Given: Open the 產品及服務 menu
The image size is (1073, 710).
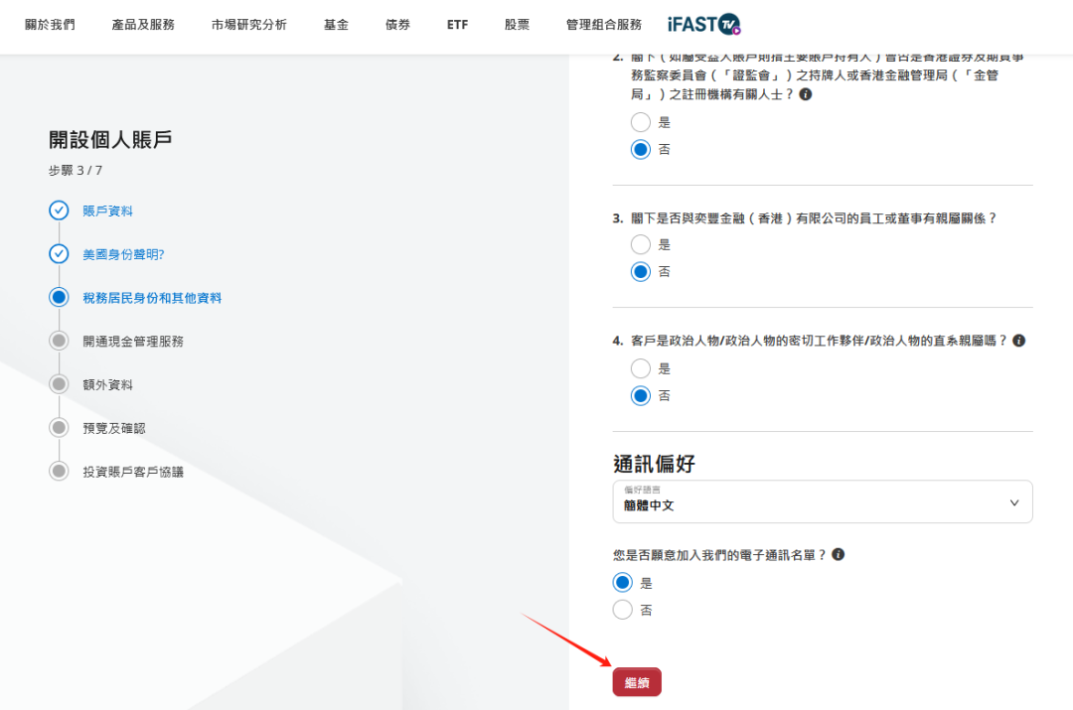Looking at the screenshot, I should (143, 25).
